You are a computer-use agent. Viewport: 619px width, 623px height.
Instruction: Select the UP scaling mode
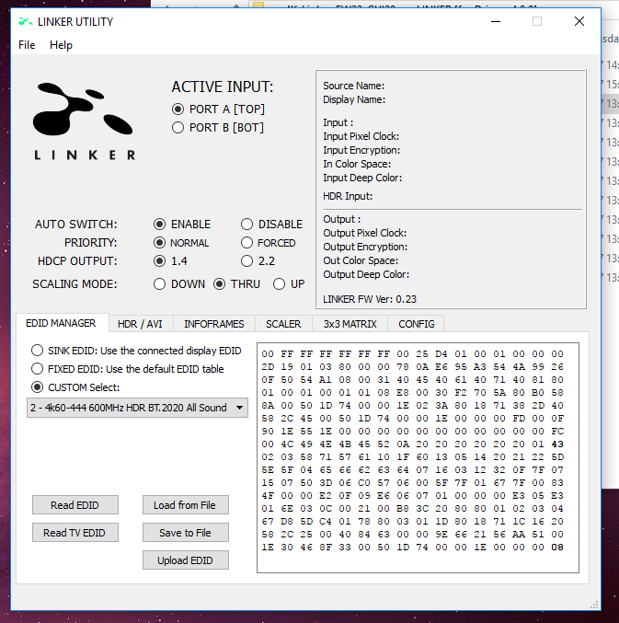[x=280, y=284]
